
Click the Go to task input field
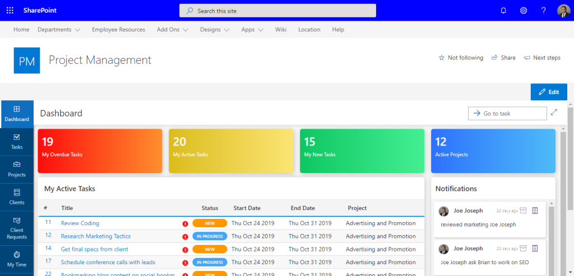(x=507, y=113)
